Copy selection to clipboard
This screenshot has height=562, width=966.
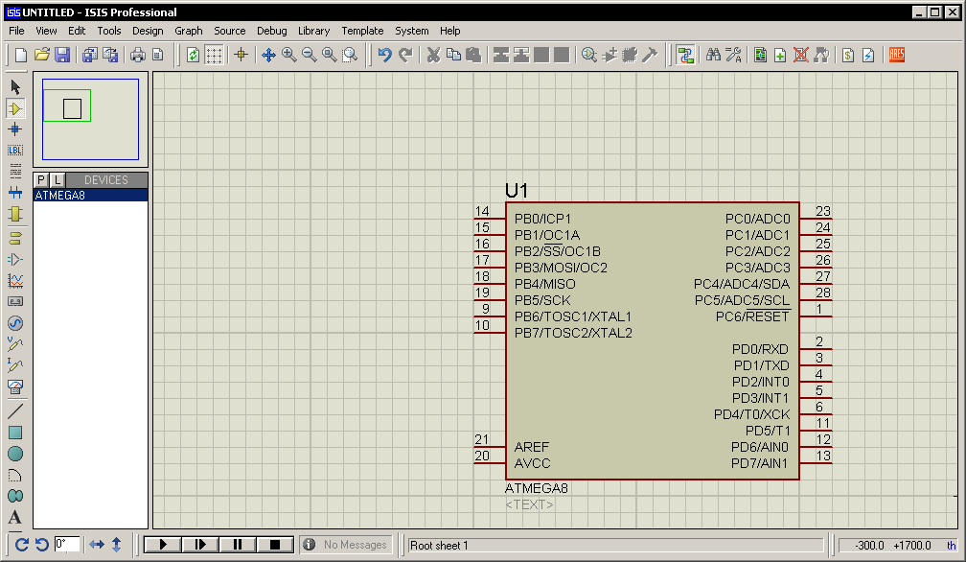point(453,55)
